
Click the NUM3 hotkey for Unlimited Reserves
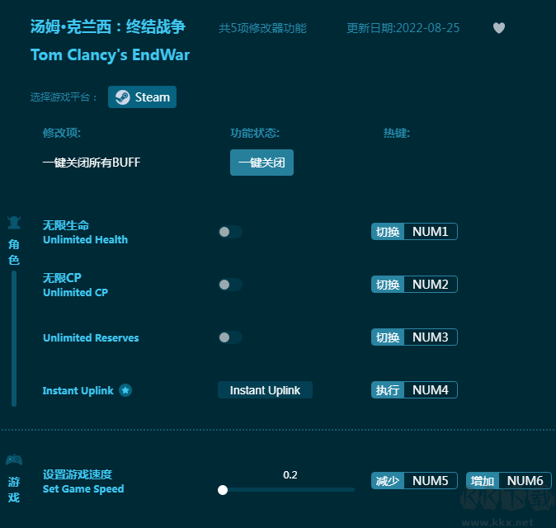pos(430,337)
